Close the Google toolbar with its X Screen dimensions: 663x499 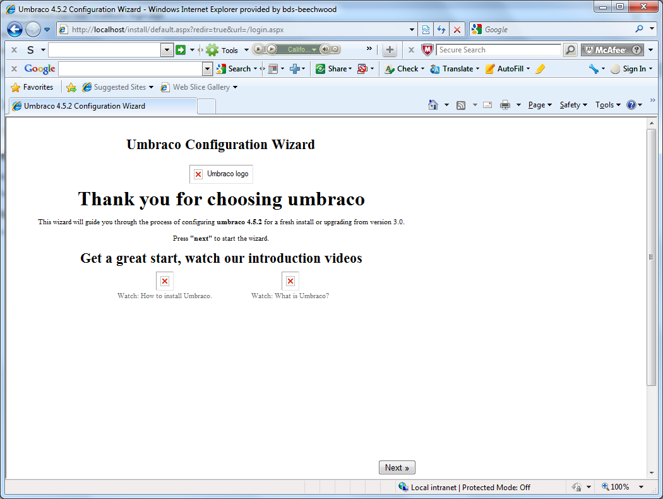point(14,68)
